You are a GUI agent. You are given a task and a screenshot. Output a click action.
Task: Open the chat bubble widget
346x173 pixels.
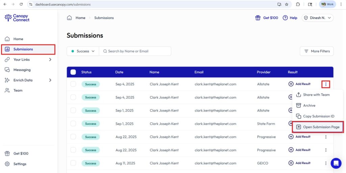[x=336, y=163]
